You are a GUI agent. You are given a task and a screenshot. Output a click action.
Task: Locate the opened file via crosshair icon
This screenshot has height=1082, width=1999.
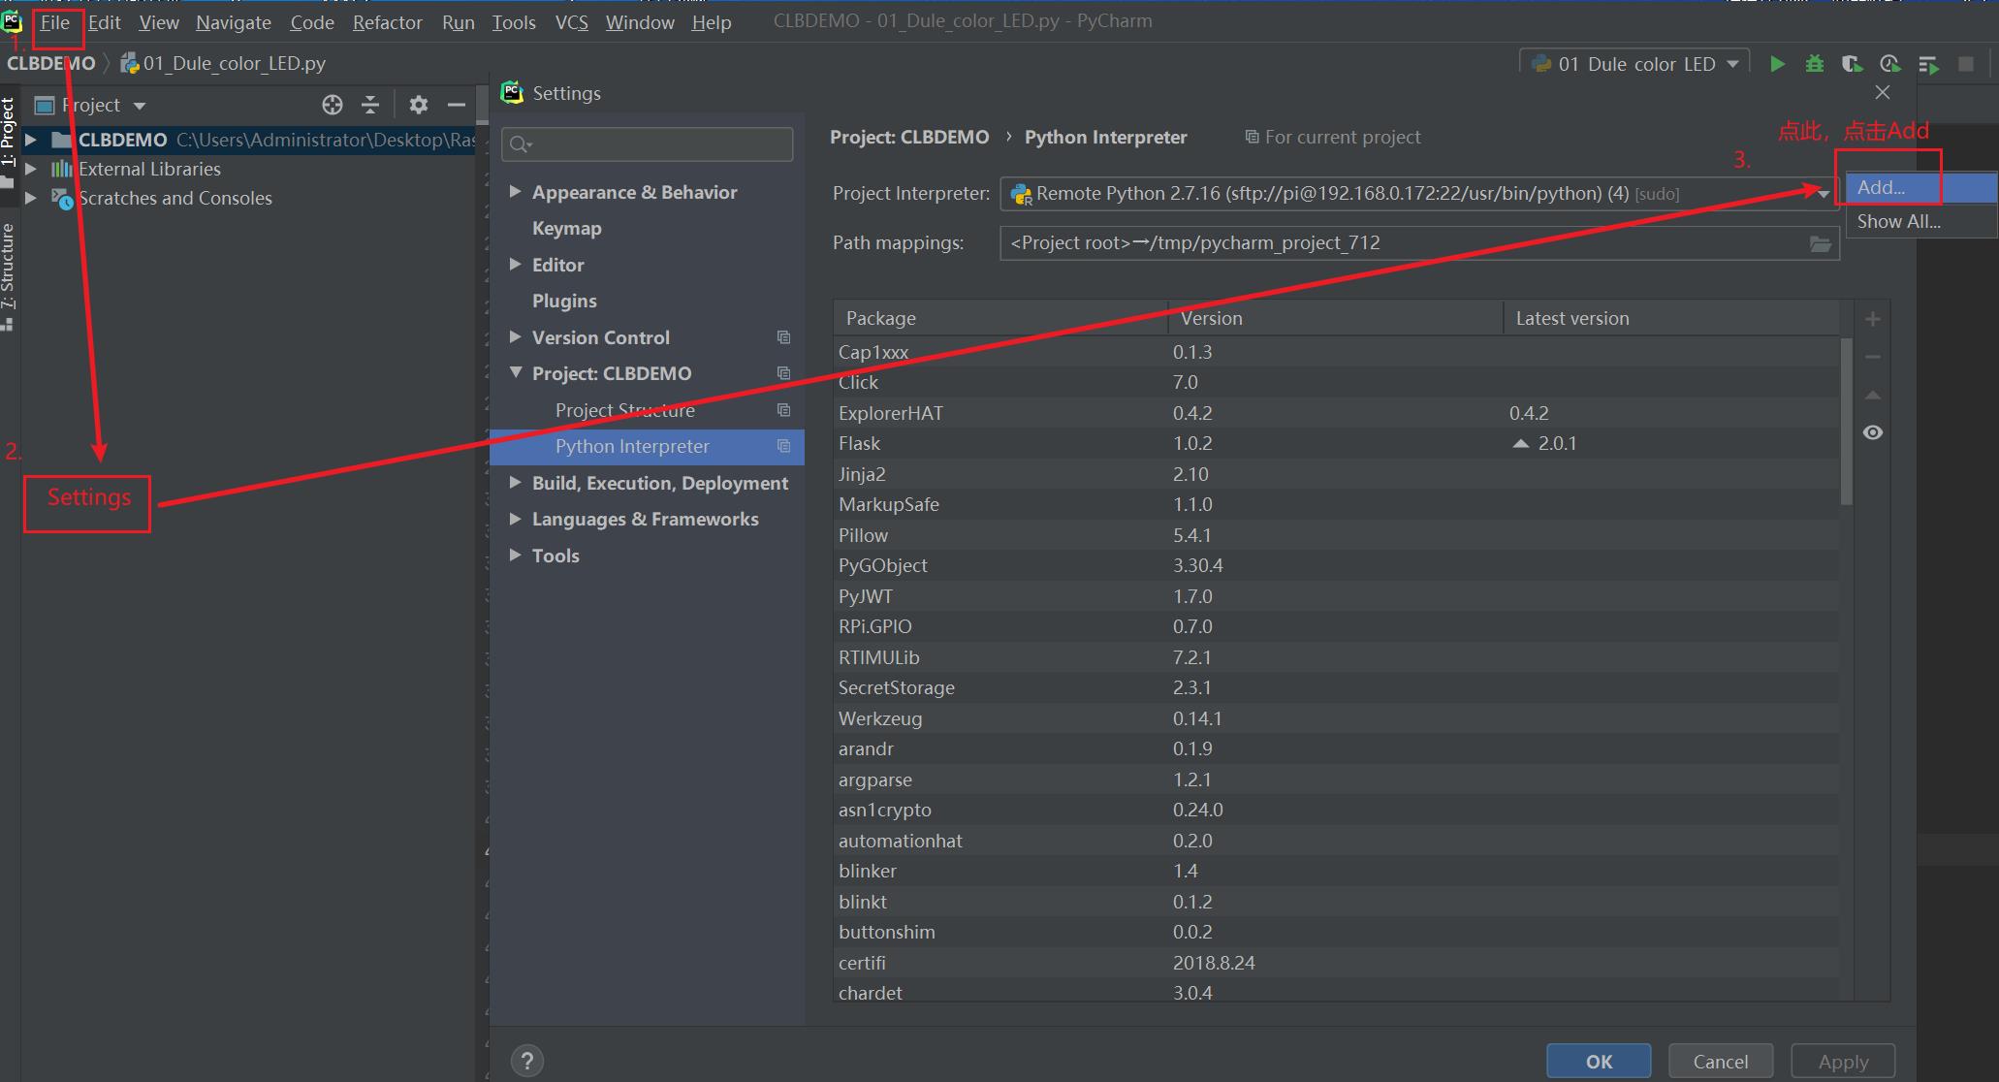(333, 105)
